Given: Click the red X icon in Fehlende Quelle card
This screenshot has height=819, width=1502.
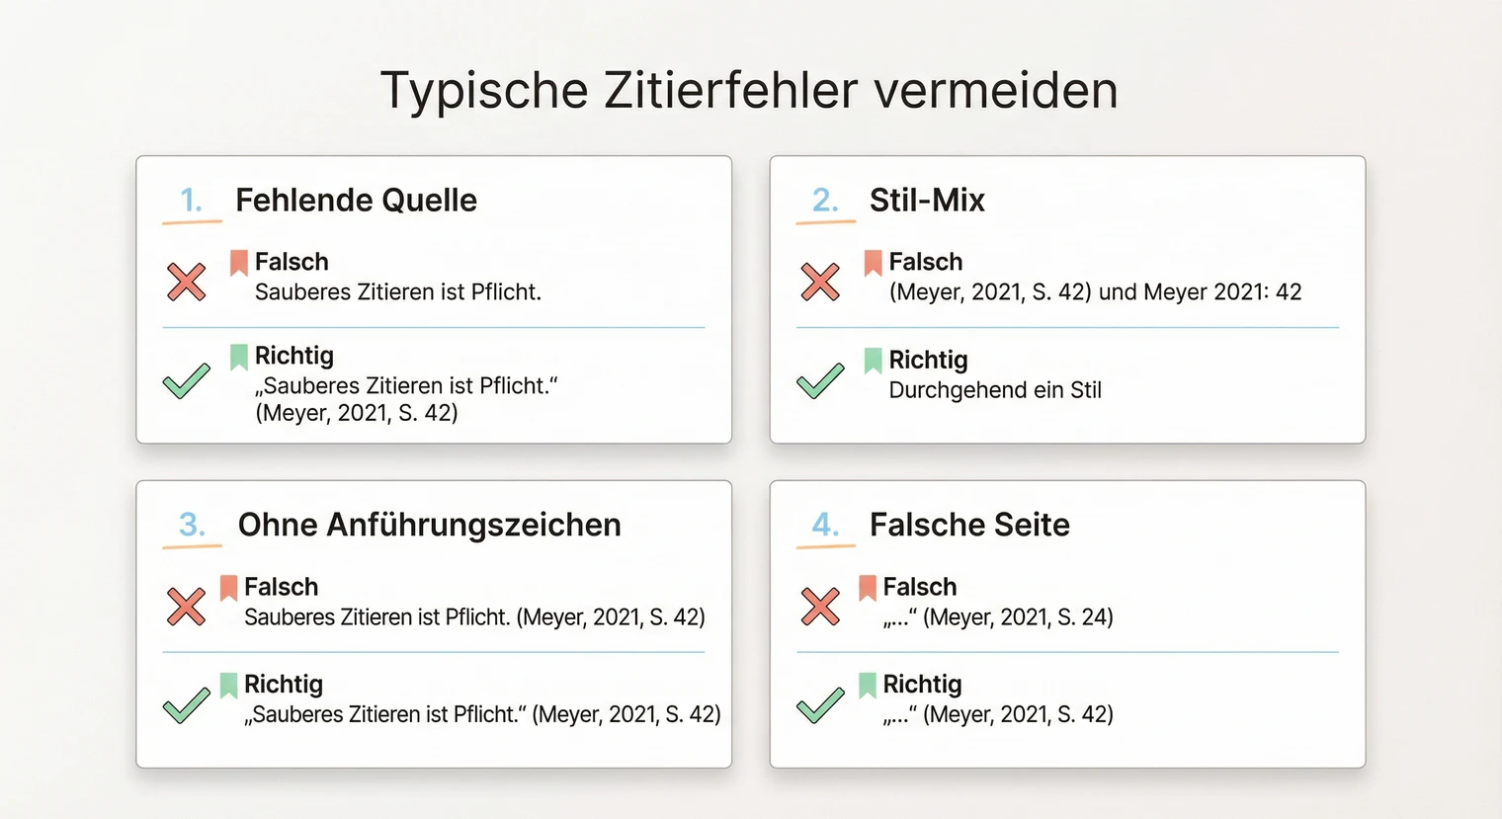Looking at the screenshot, I should point(186,282).
